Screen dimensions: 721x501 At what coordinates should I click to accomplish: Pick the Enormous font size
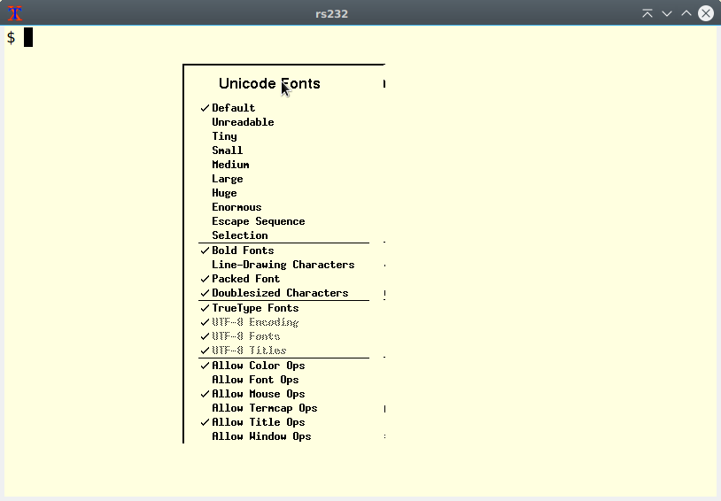[236, 207]
